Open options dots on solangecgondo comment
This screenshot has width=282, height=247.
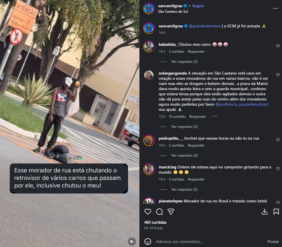click(x=215, y=116)
